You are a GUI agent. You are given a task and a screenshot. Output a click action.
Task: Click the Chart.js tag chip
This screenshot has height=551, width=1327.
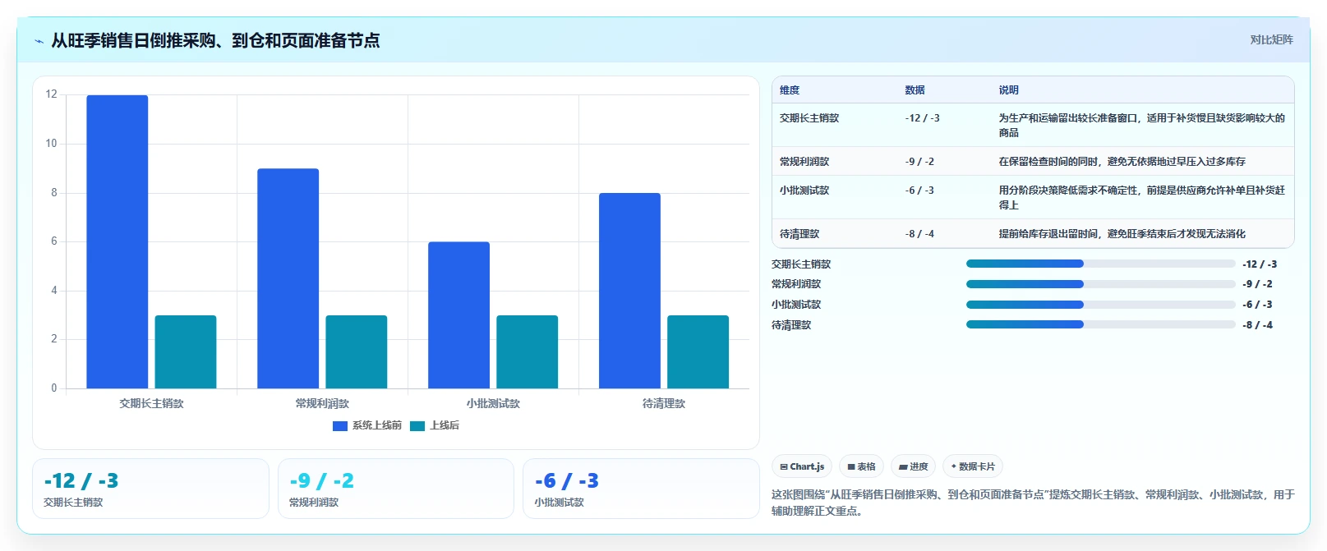click(802, 466)
